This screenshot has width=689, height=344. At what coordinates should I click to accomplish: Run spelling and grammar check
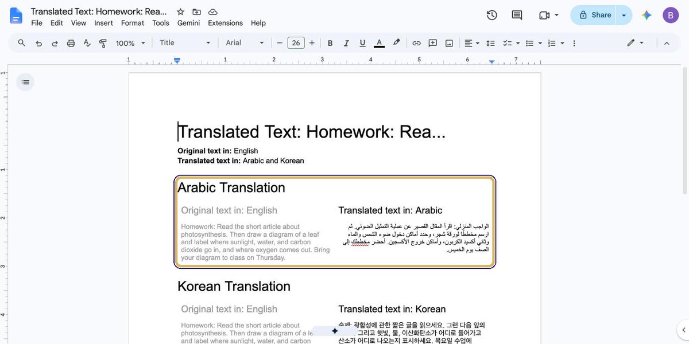[x=87, y=43]
